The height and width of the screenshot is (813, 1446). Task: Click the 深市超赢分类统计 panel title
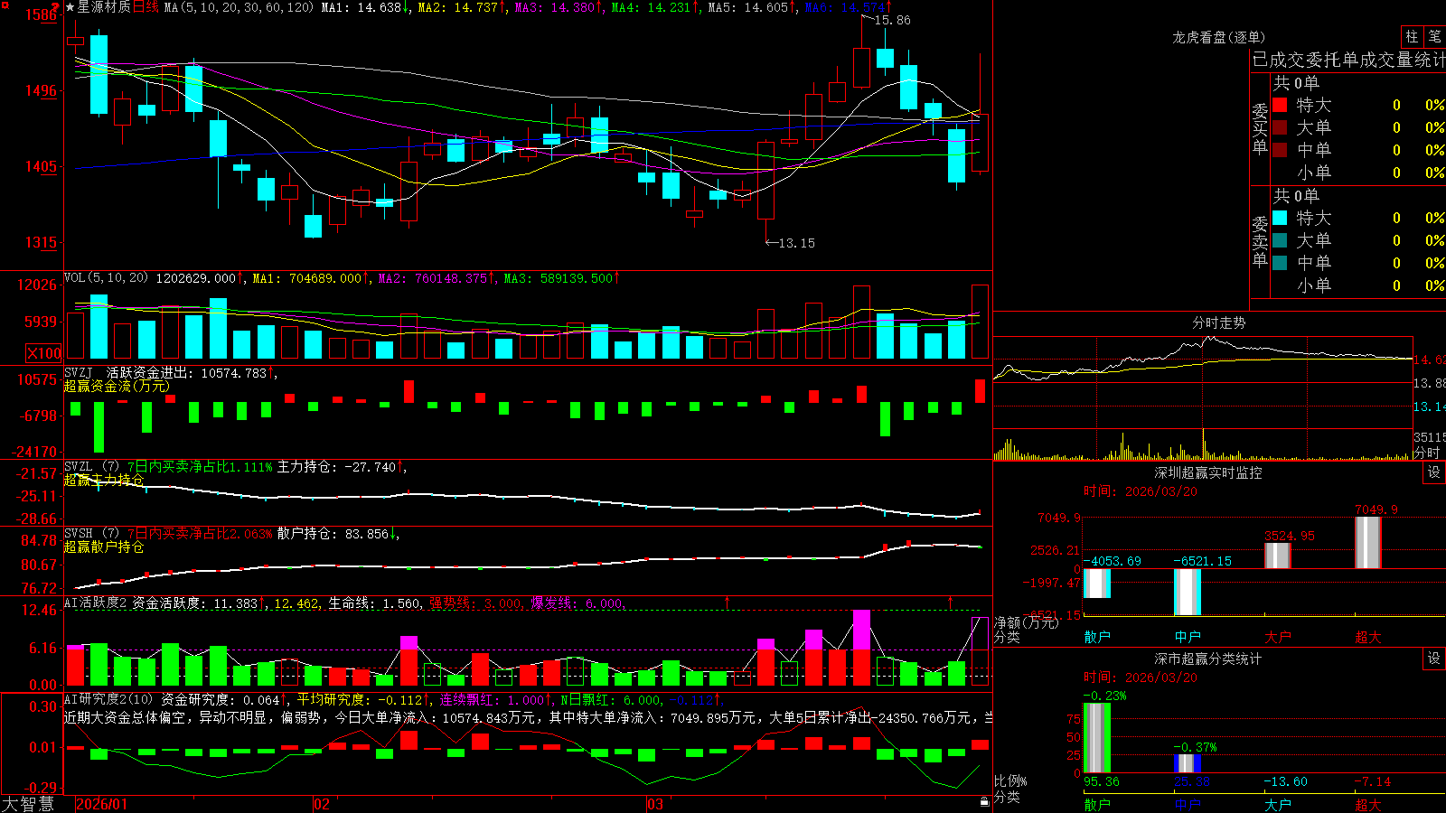tap(1208, 659)
